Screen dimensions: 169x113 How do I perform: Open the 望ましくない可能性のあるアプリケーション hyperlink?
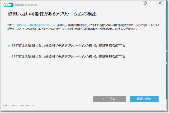pyautogui.click(x=37, y=25)
